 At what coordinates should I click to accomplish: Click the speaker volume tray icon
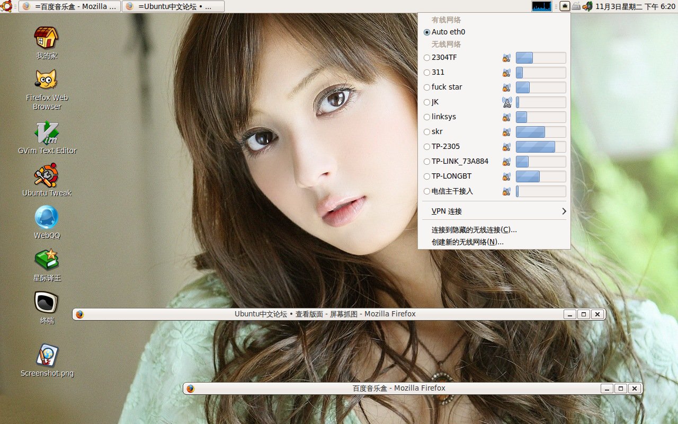[x=587, y=6]
